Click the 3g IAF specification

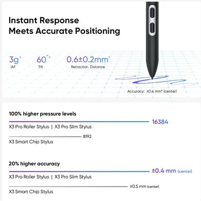click(x=15, y=62)
